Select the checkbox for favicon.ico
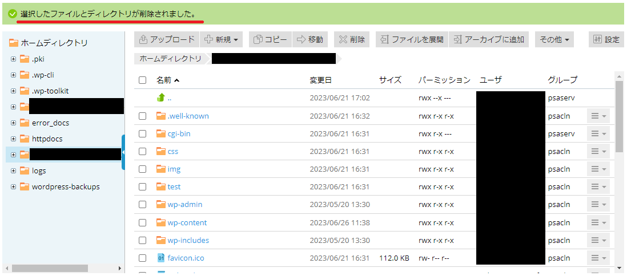 [143, 258]
